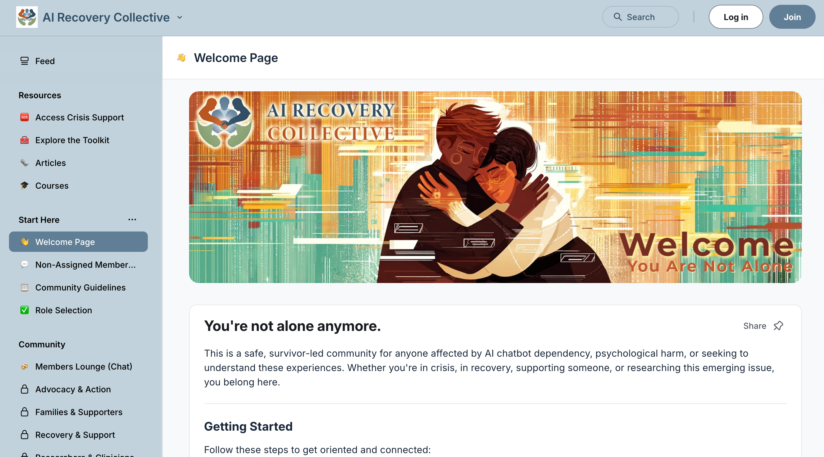Click the search magnifier icon
The height and width of the screenshot is (457, 824).
point(617,17)
